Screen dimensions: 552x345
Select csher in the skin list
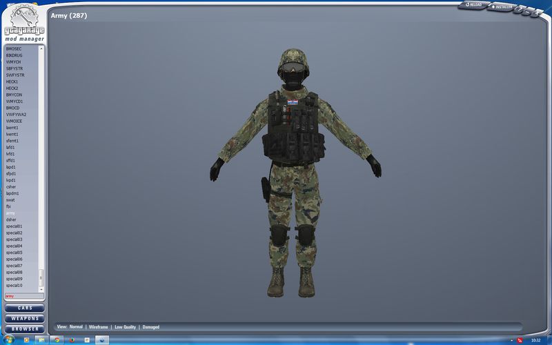click(x=11, y=187)
